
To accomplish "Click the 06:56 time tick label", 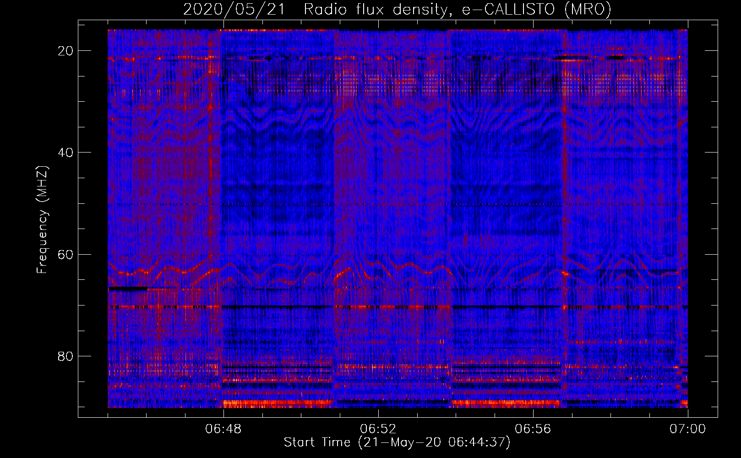I will tap(533, 429).
